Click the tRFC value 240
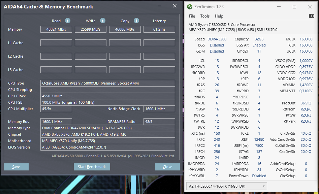This screenshot has height=194, width=319. 217,139
